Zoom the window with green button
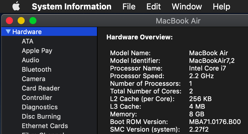 [x=33, y=21]
